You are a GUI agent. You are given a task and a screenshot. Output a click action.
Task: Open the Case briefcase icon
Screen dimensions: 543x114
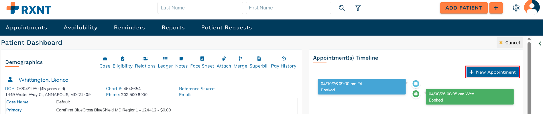click(105, 59)
